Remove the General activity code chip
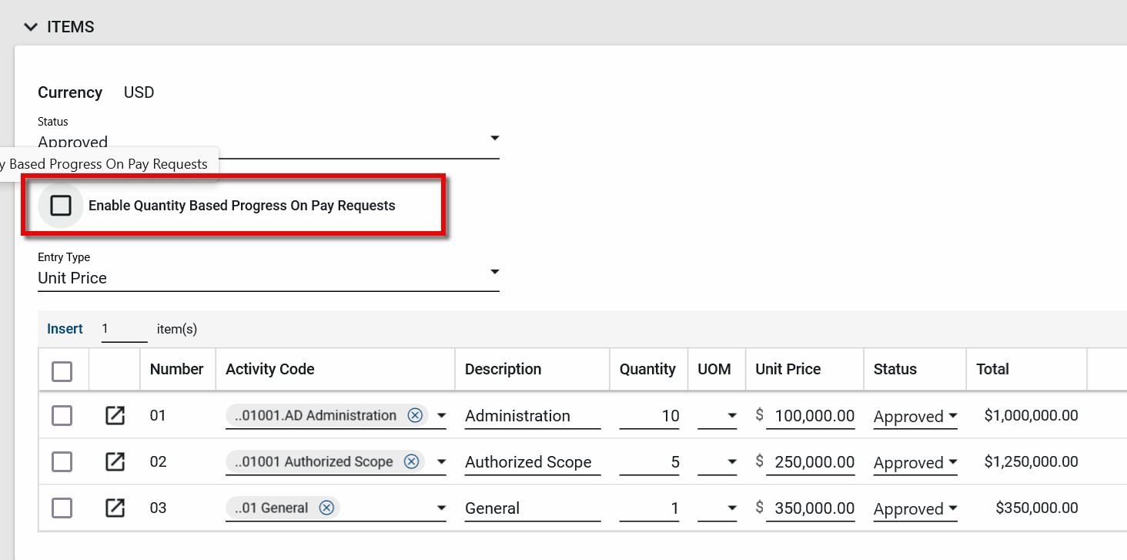 coord(326,508)
